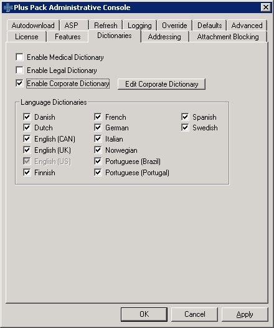
Task: Close the Plus Pack Administrative Console window
Action: tap(266, 7)
